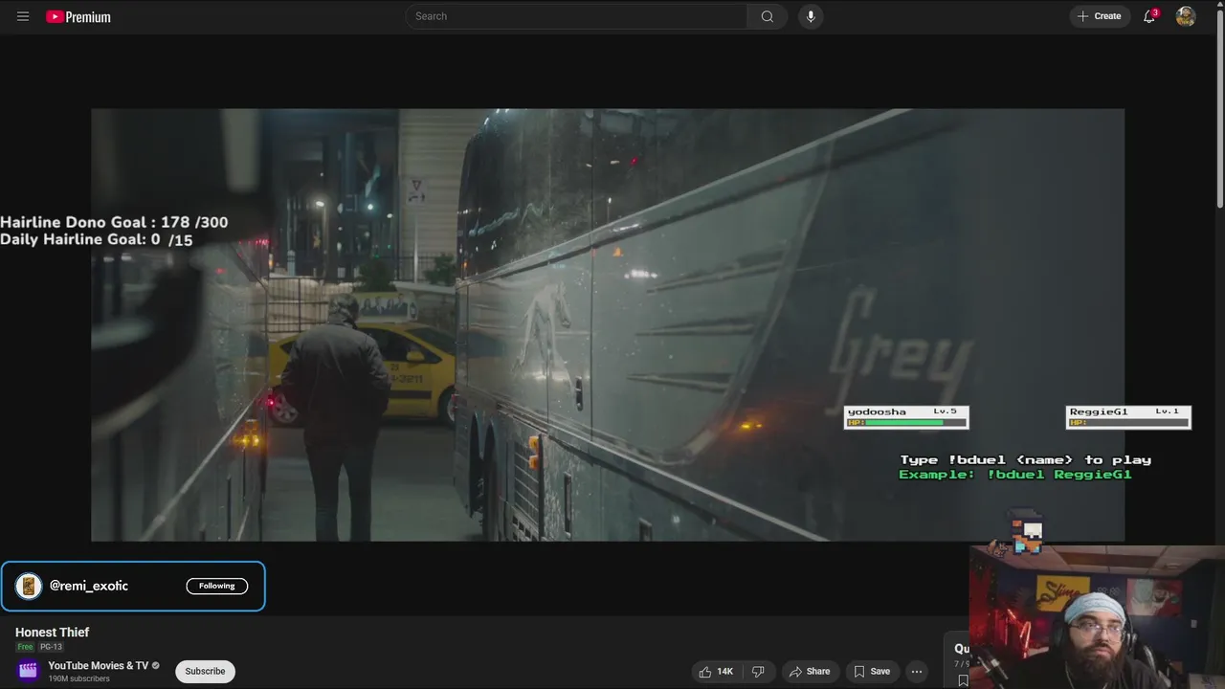This screenshot has height=689, width=1225.
Task: Save the video to a playlist
Action: (872, 671)
